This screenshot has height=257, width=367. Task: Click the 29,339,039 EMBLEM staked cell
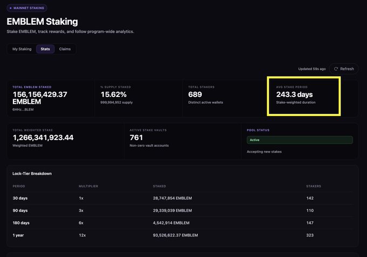click(x=172, y=211)
